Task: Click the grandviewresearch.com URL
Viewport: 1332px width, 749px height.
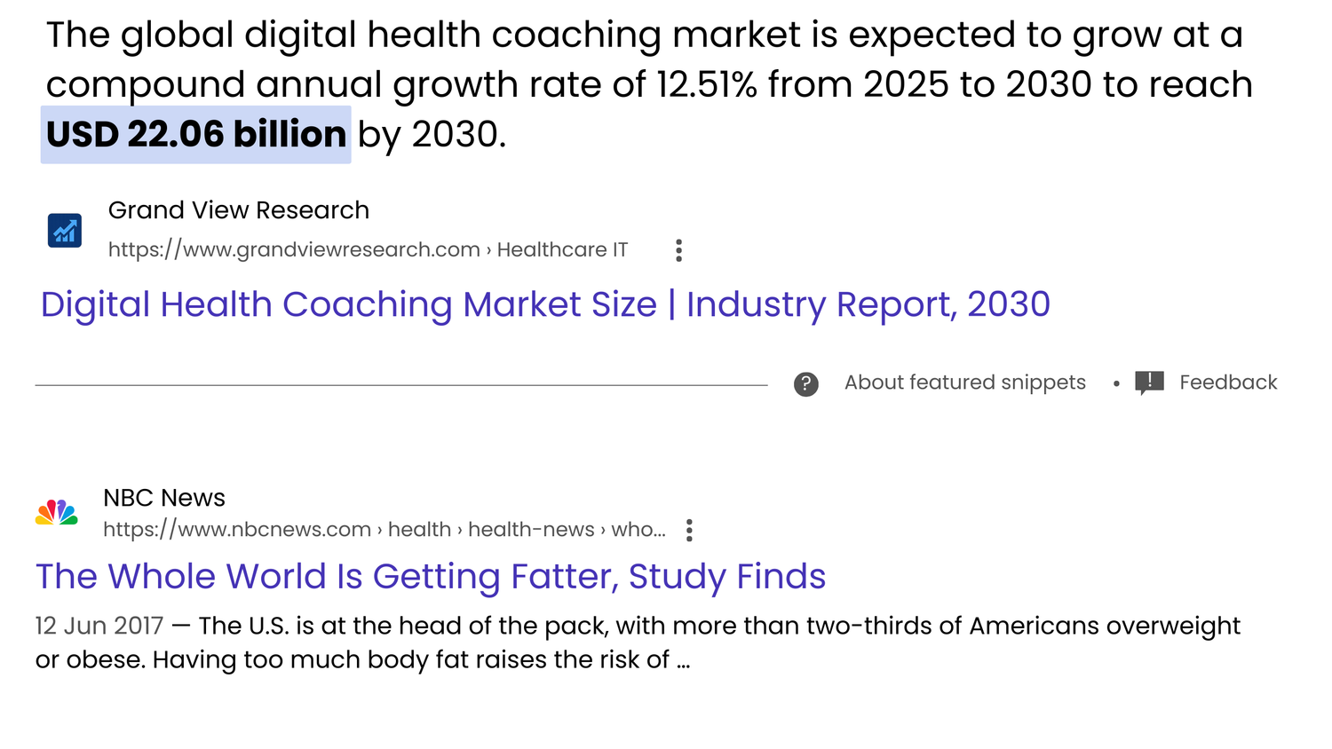Action: [x=294, y=250]
